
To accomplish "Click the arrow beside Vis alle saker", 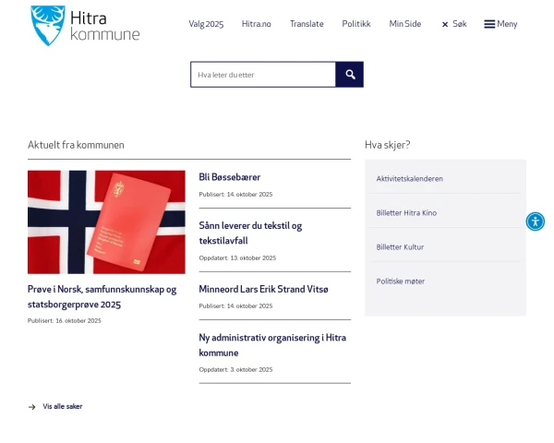I will point(31,407).
